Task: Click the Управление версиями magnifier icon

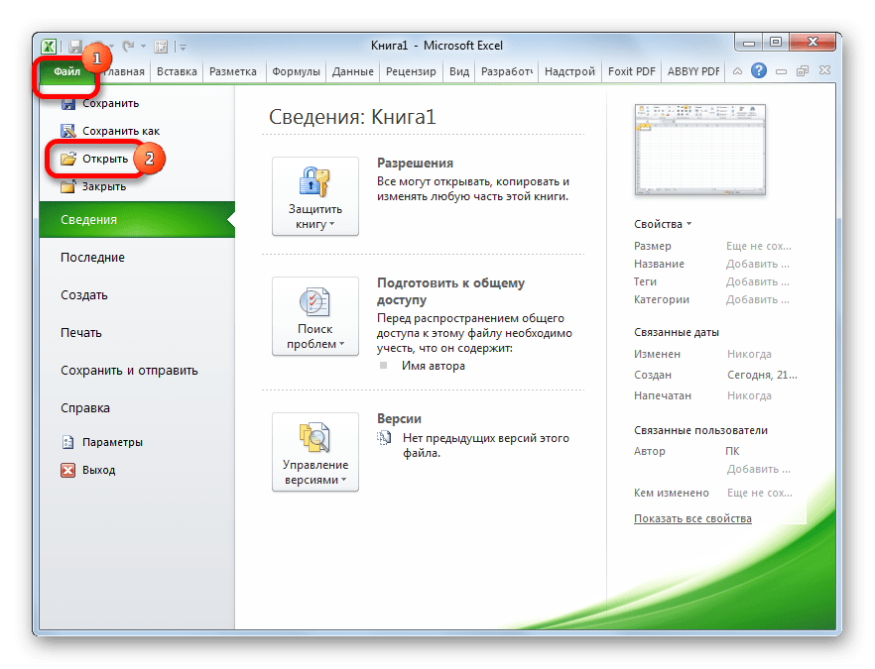Action: (314, 437)
